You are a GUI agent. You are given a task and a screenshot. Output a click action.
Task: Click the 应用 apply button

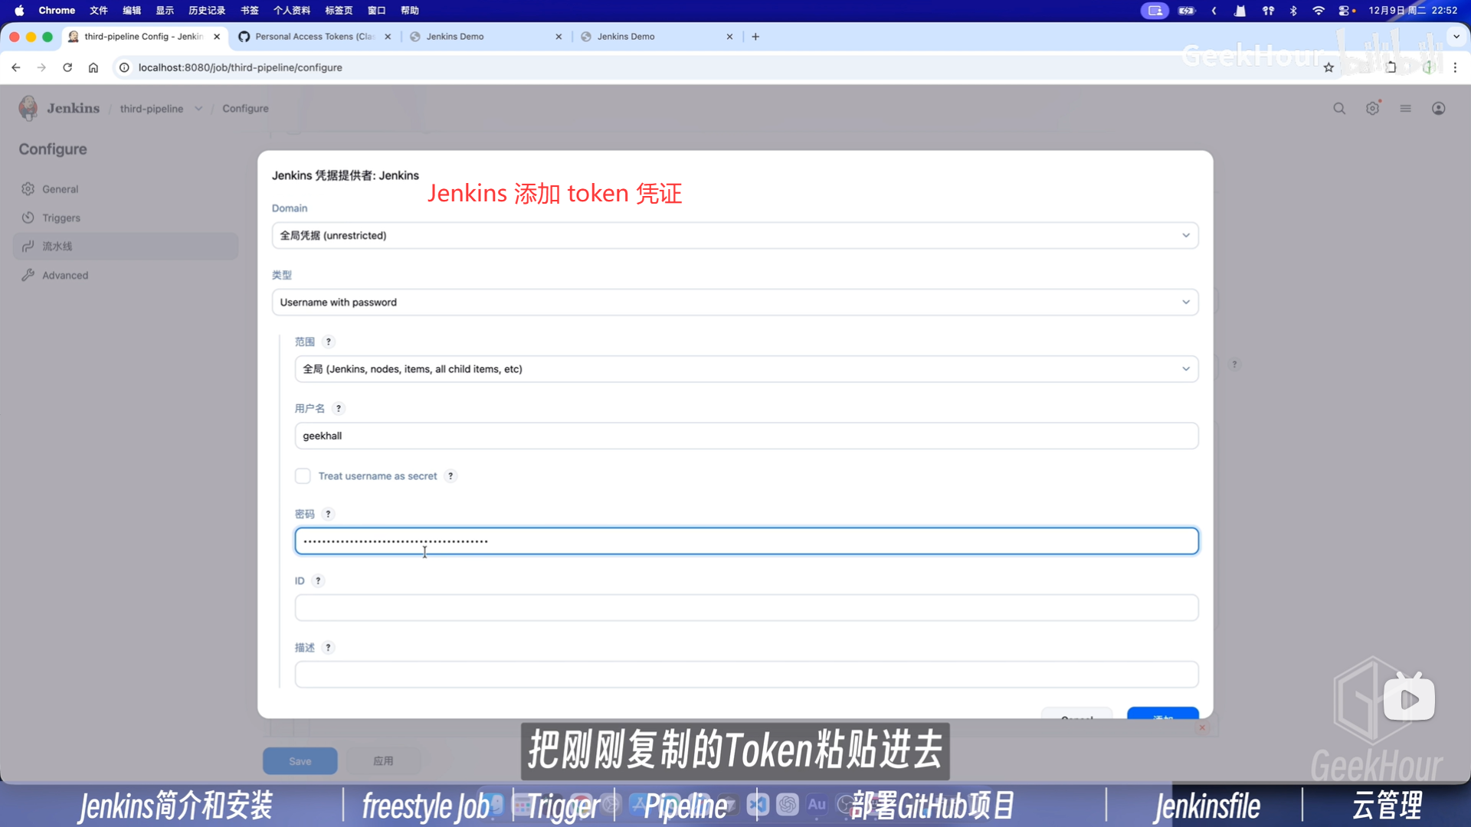[x=383, y=761]
